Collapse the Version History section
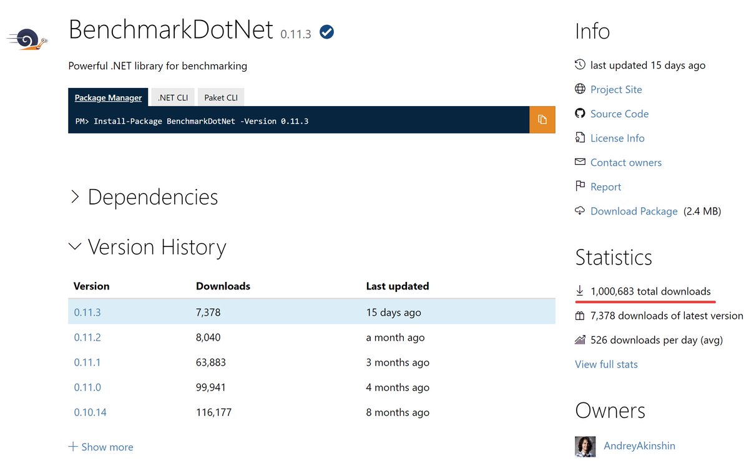The height and width of the screenshot is (461, 749). click(147, 247)
